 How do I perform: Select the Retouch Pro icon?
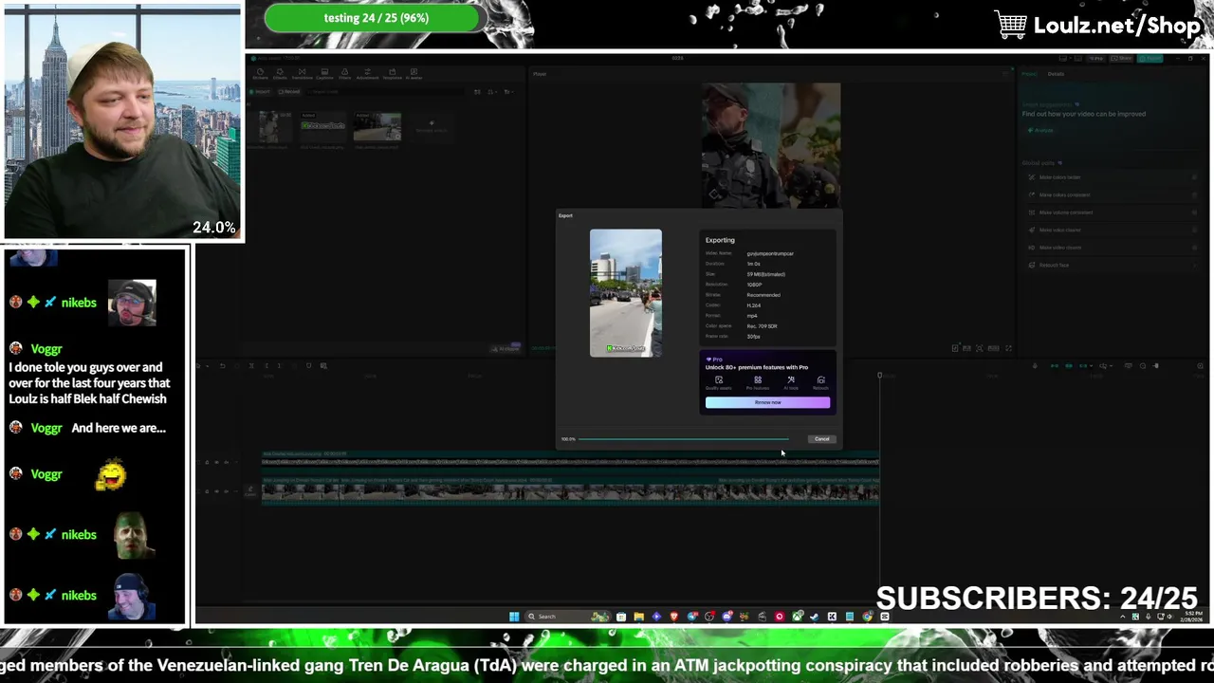(820, 382)
